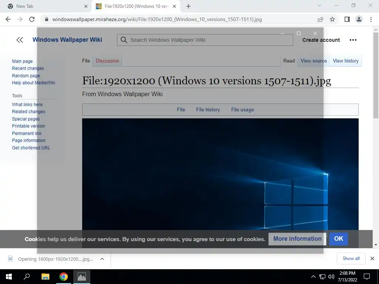Reload the current page

coord(32,19)
